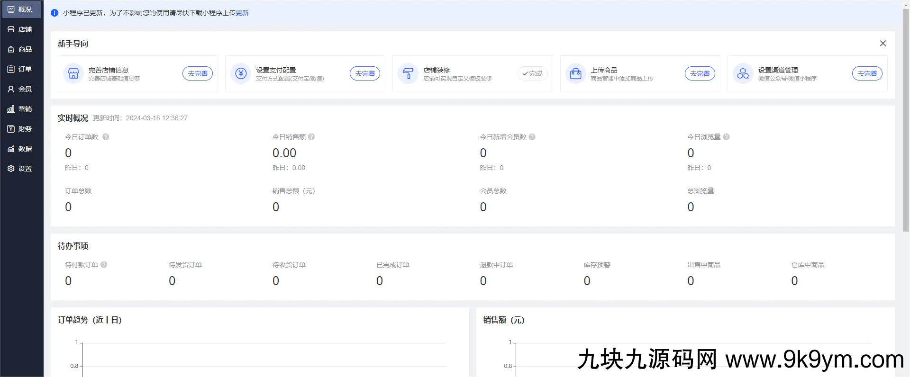Open 店铺 in the sidebar menu

coord(20,29)
